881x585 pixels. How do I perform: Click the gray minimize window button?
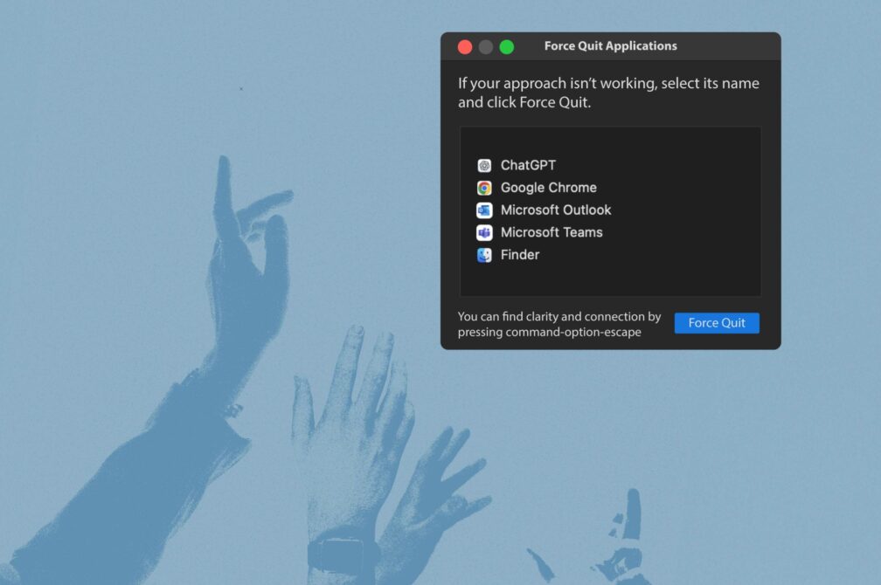pyautogui.click(x=486, y=47)
